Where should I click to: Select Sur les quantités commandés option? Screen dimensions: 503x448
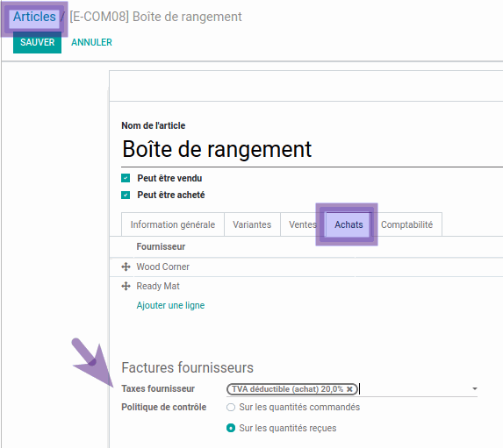[231, 408]
